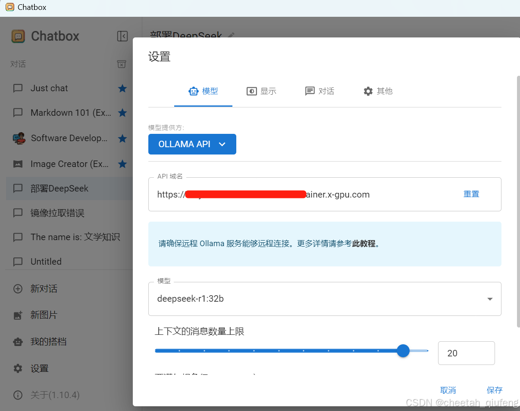Image resolution: width=520 pixels, height=411 pixels.
Task: Click the plus circle icon for 新对话
Action: 18,289
